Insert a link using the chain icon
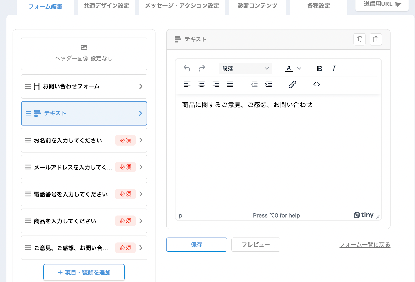415x282 pixels. [x=292, y=84]
